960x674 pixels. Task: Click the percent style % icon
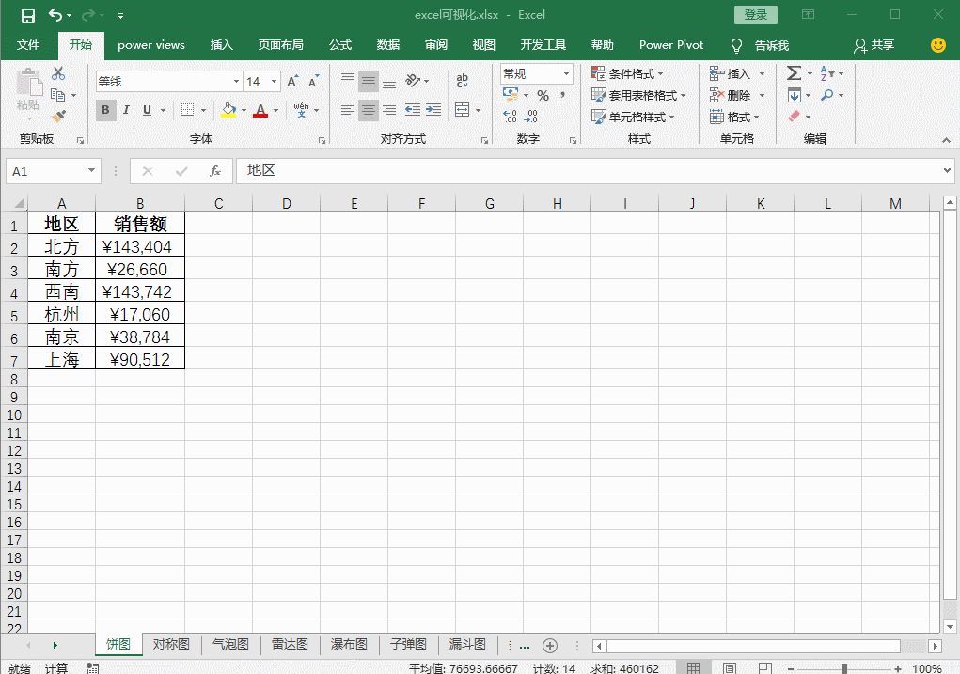pyautogui.click(x=543, y=95)
